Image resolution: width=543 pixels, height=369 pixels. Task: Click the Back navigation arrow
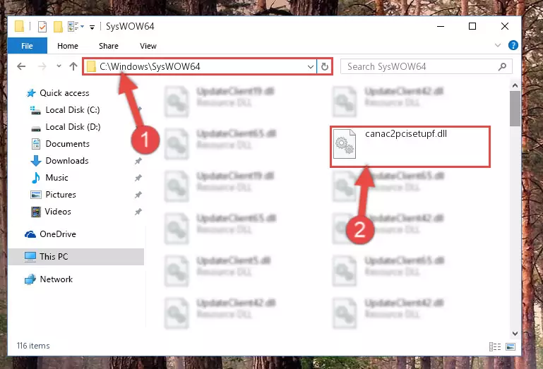pos(21,66)
